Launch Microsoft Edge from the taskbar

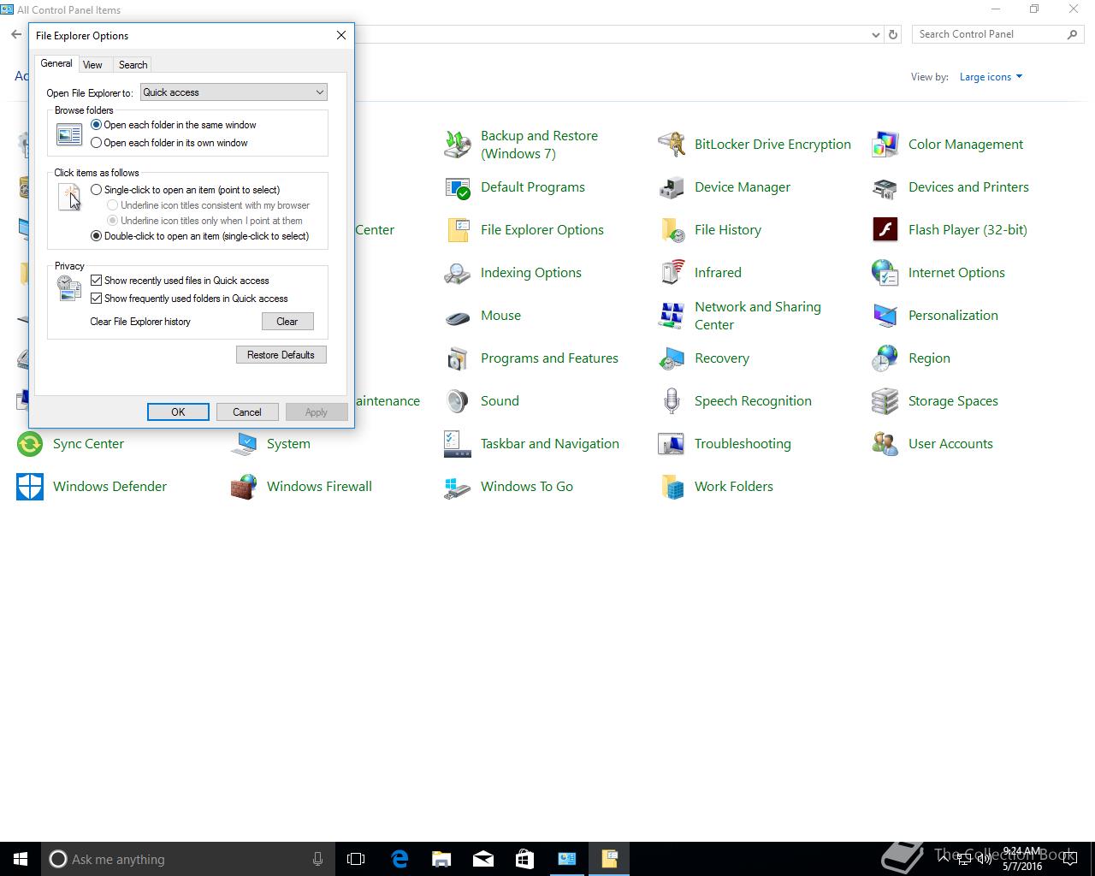point(400,859)
